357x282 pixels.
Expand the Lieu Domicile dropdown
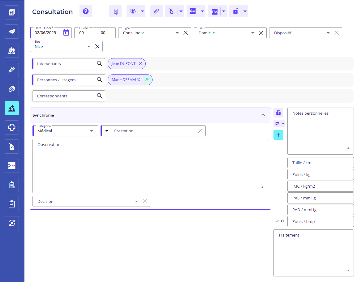pos(252,33)
